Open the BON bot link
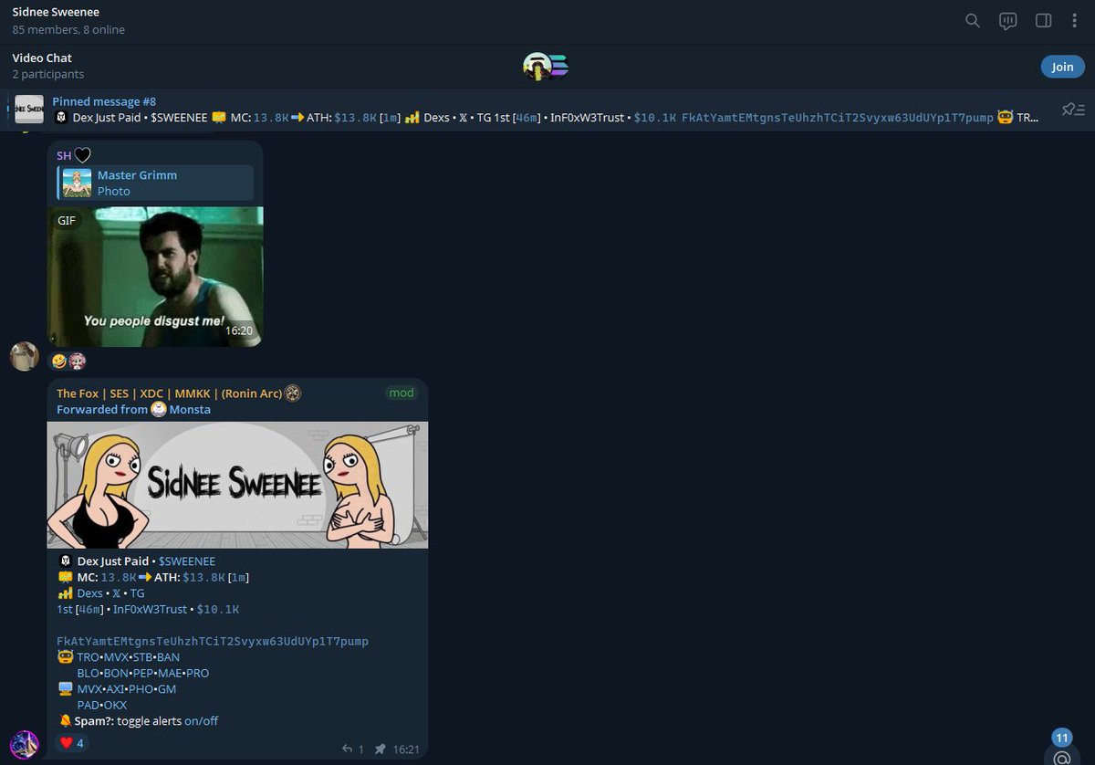This screenshot has width=1095, height=765. [x=117, y=673]
